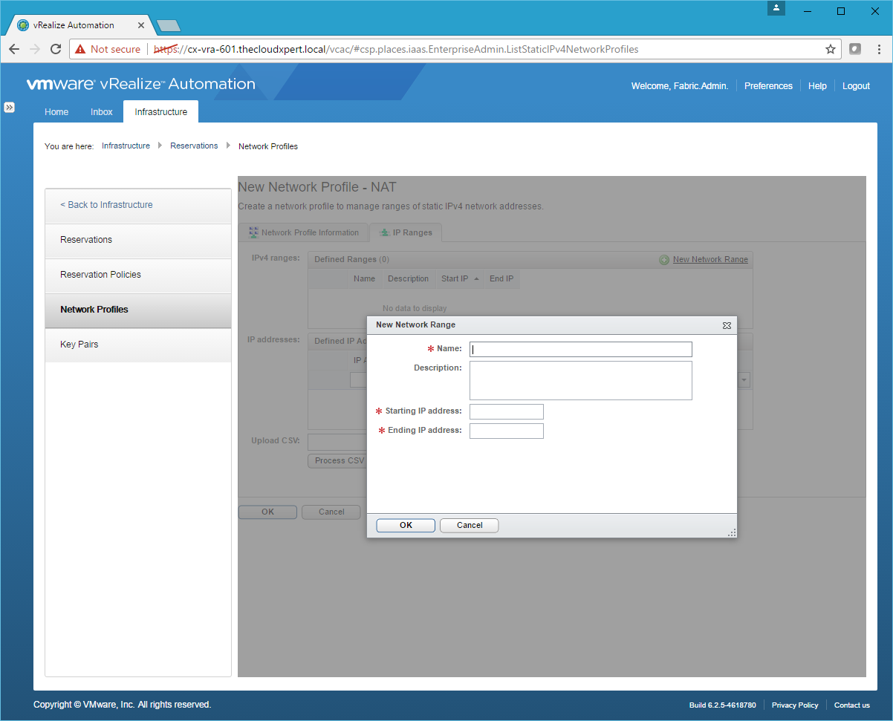
Task: Click the sidebar expand double-arrow icon
Action: point(10,107)
